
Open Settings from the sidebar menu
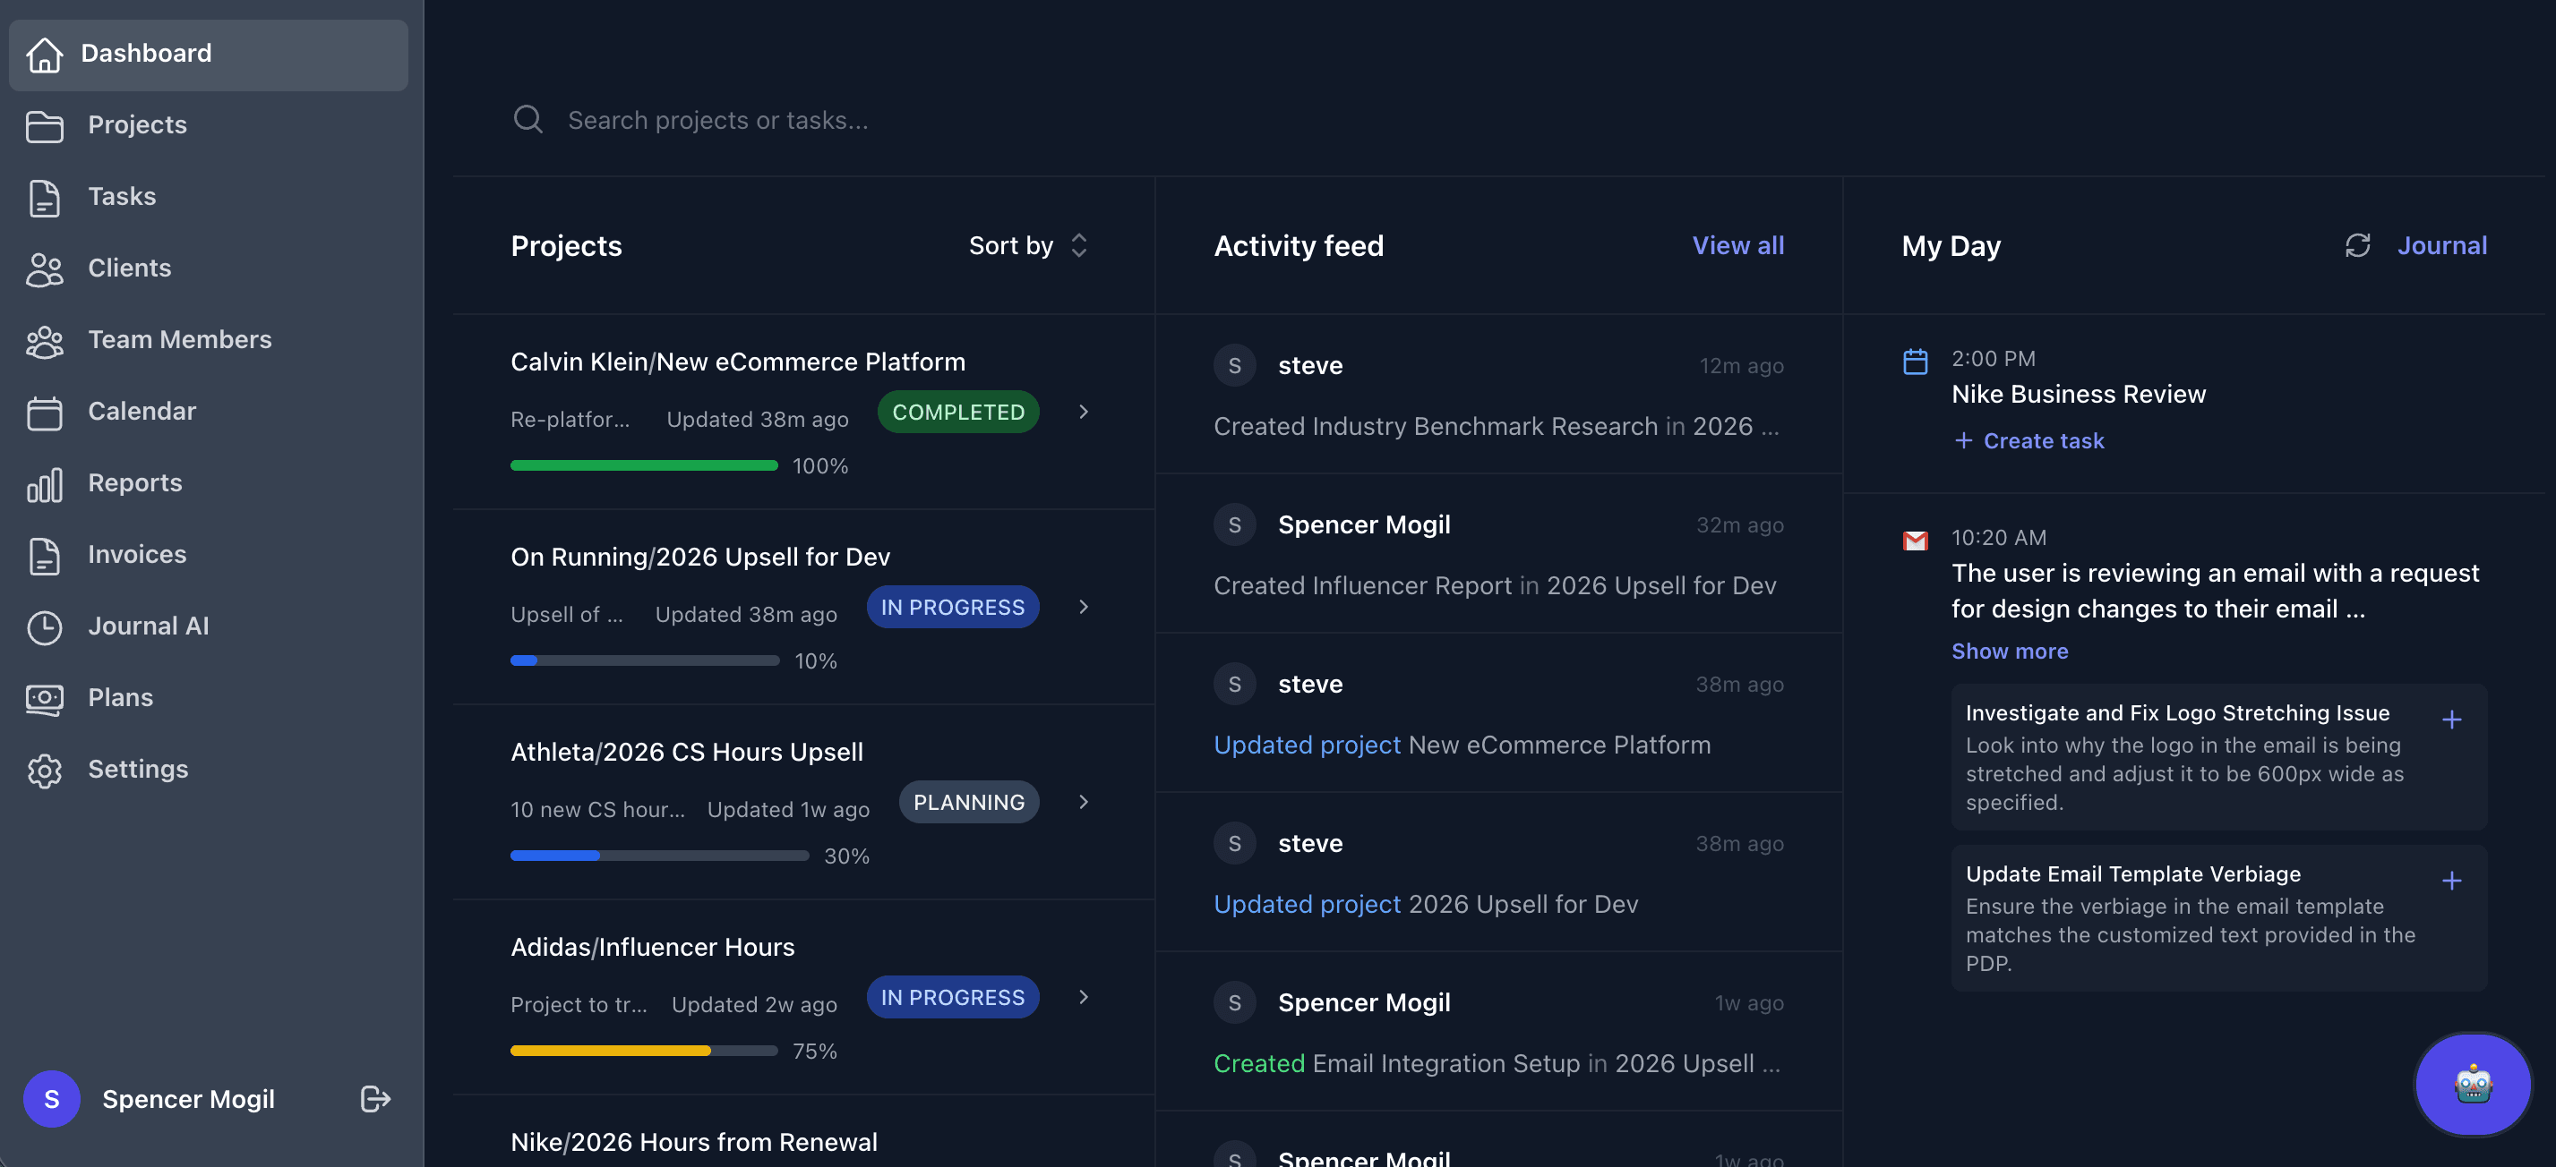138,769
